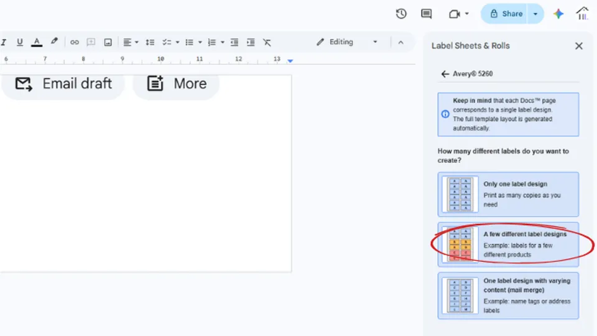Clear formatting from toolbar

[x=267, y=42]
